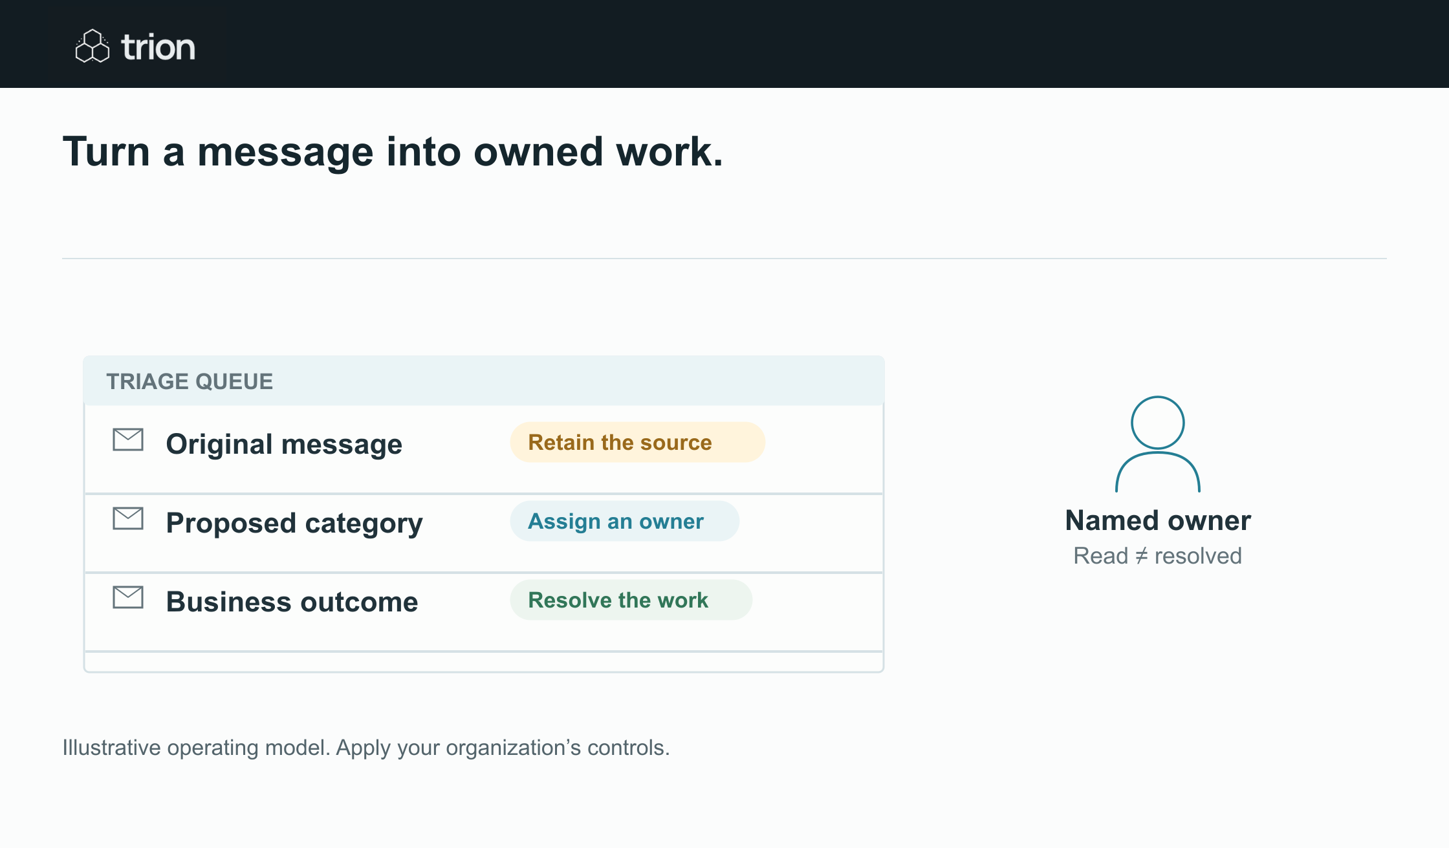Click the Business outcome row label
1449x848 pixels.
click(292, 602)
